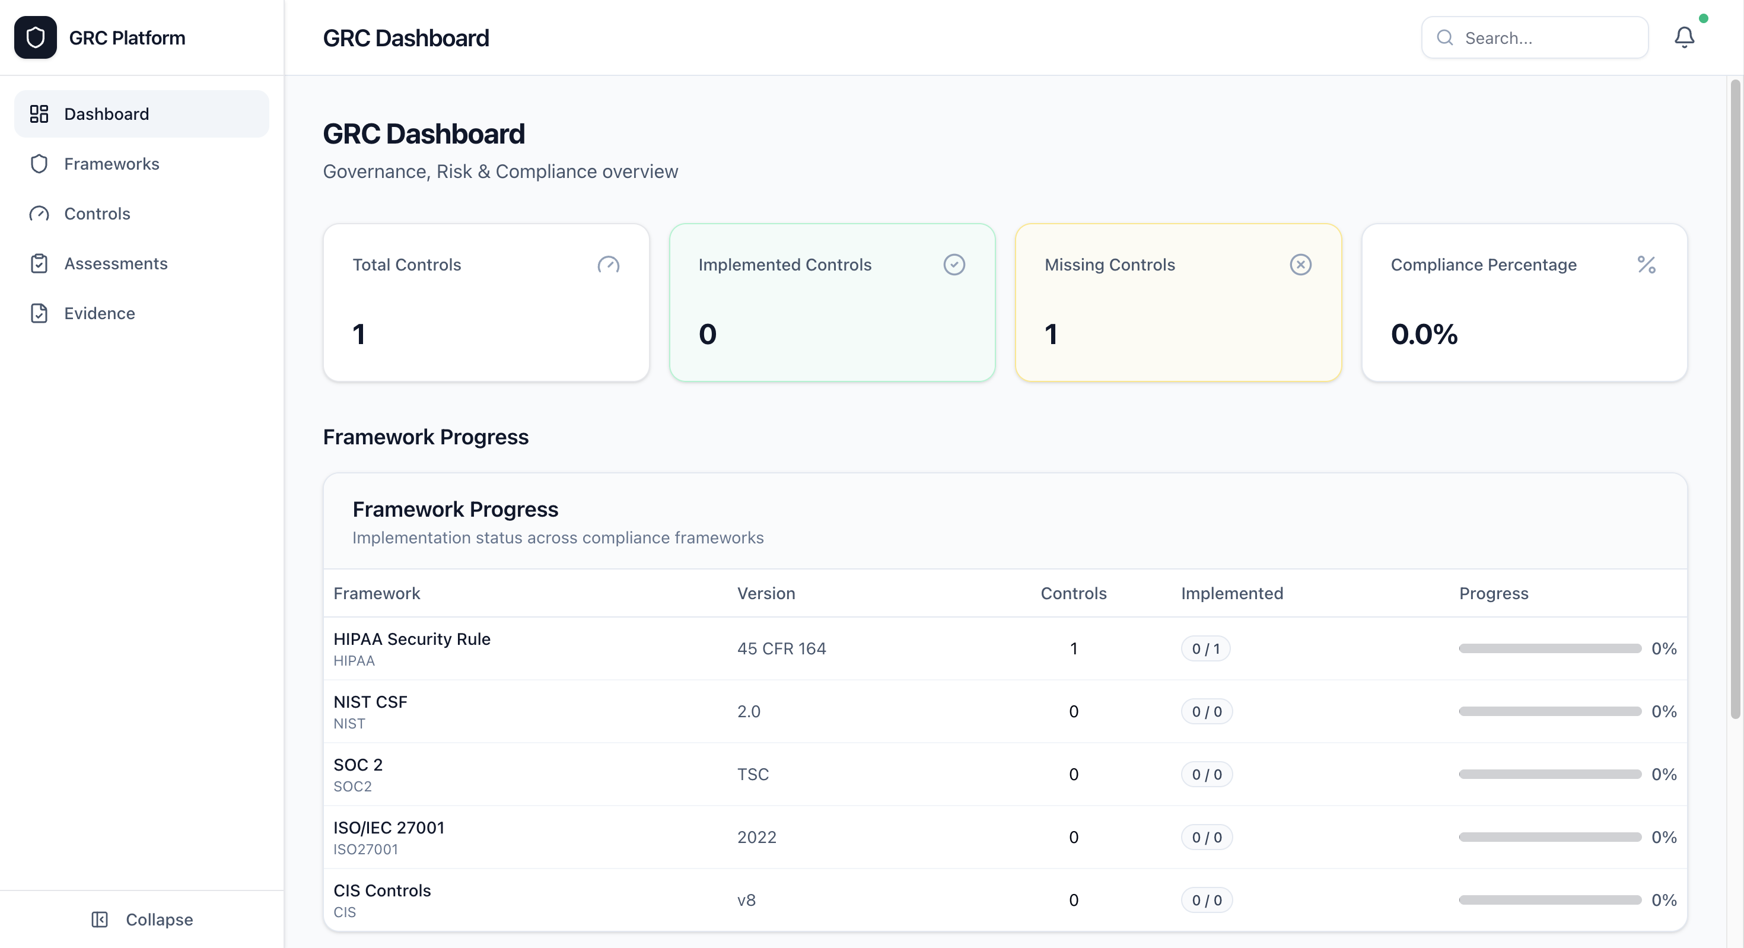Switch to the Dashboard navigation item
This screenshot has height=948, width=1744.
tap(107, 114)
